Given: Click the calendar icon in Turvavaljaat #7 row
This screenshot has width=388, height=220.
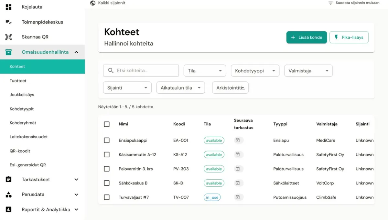Looking at the screenshot, I should tap(238, 197).
